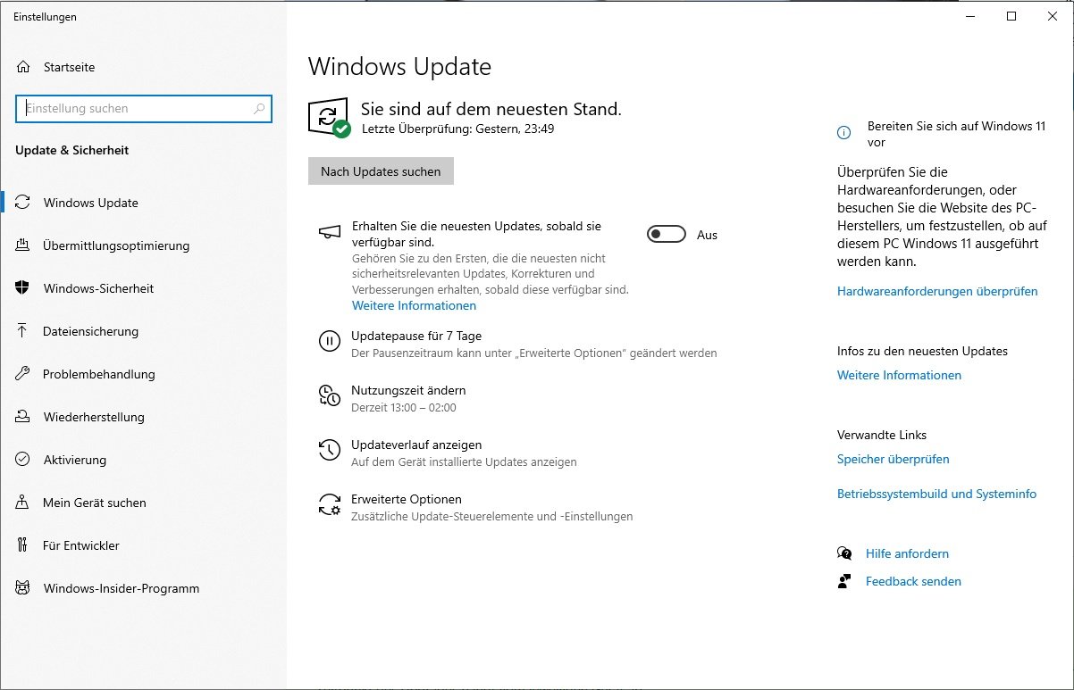Click the Aktivierung checkmark circle icon
The height and width of the screenshot is (690, 1074).
coord(23,460)
